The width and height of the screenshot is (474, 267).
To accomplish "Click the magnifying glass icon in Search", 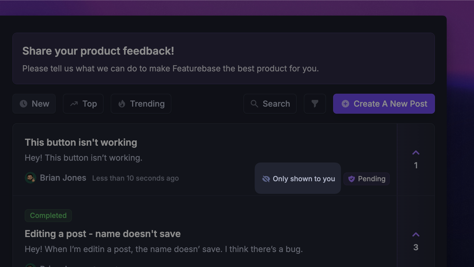I will 254,104.
